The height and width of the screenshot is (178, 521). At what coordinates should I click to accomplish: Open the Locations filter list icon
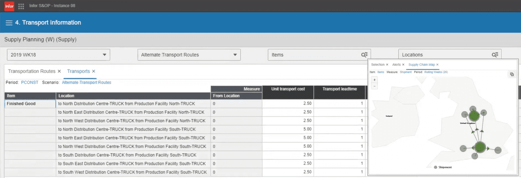point(495,55)
